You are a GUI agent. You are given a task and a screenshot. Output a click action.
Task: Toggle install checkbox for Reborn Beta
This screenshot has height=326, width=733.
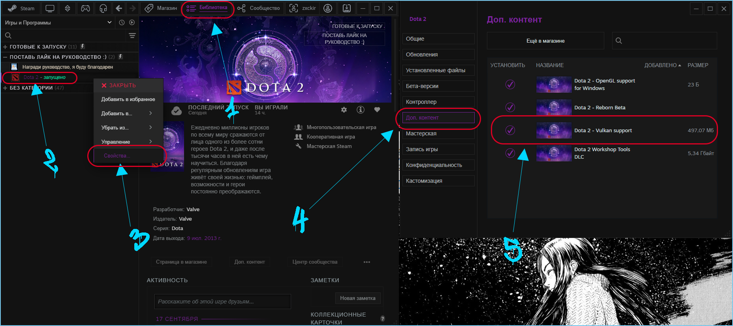[510, 107]
